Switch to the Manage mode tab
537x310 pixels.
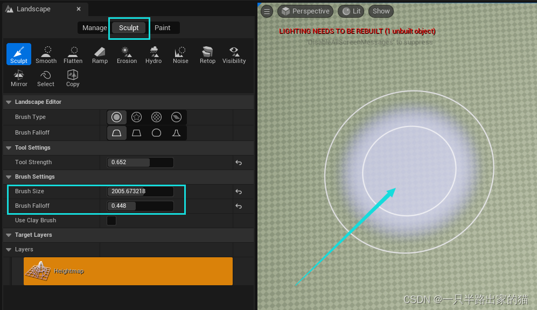pos(94,27)
